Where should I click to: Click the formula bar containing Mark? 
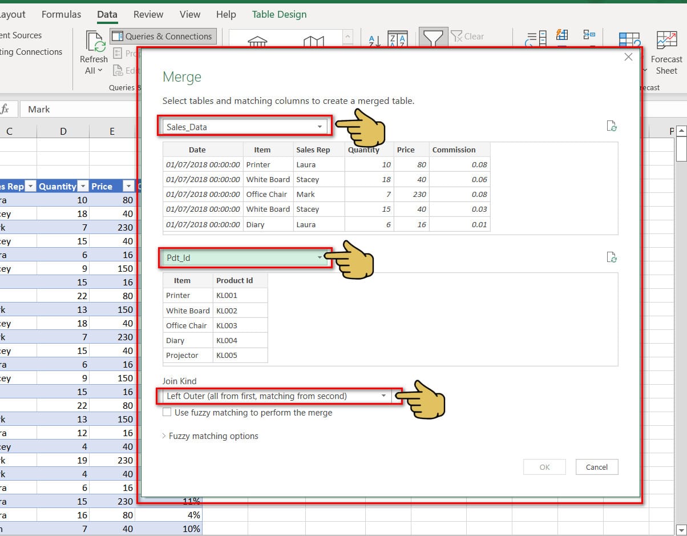point(80,109)
